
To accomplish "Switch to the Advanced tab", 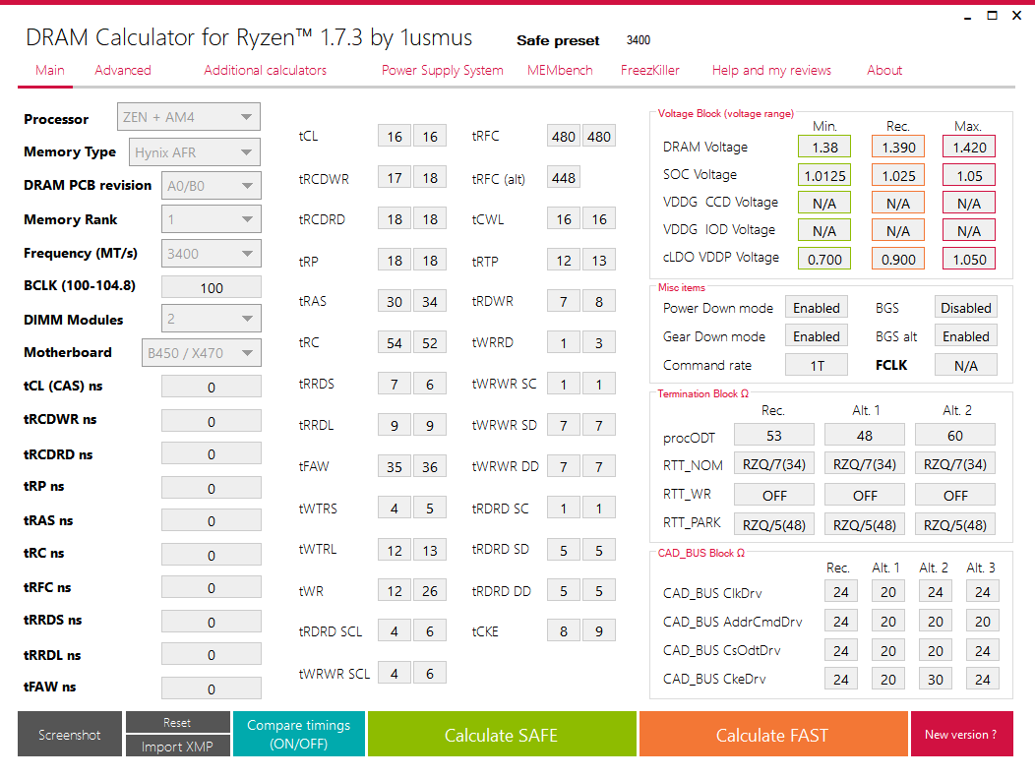I will tap(123, 70).
